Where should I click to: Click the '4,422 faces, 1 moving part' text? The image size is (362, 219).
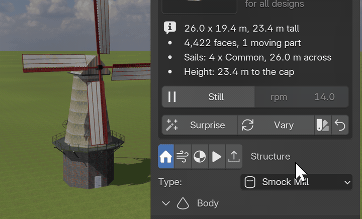click(x=242, y=43)
